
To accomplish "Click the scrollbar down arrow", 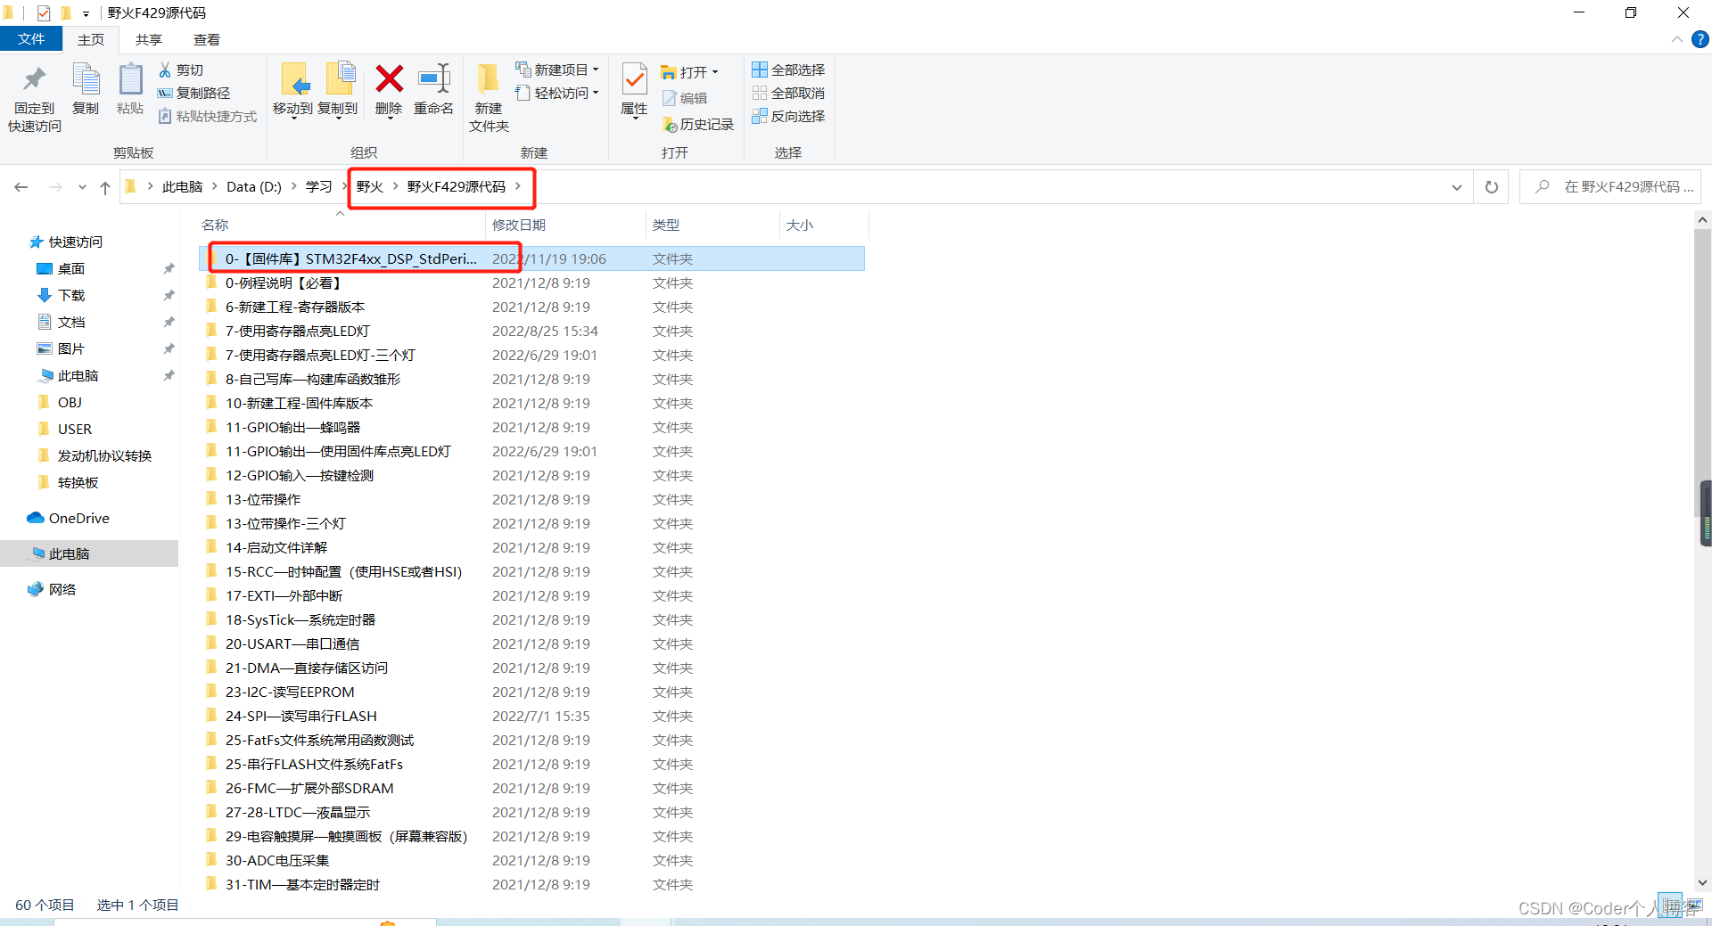I will (1703, 882).
